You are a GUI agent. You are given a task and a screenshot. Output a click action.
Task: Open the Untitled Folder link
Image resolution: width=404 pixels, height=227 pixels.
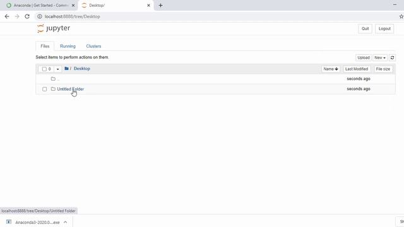[70, 89]
